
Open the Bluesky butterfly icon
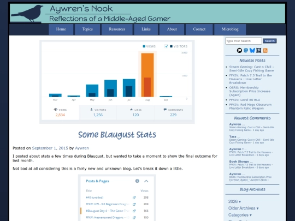click(x=252, y=50)
